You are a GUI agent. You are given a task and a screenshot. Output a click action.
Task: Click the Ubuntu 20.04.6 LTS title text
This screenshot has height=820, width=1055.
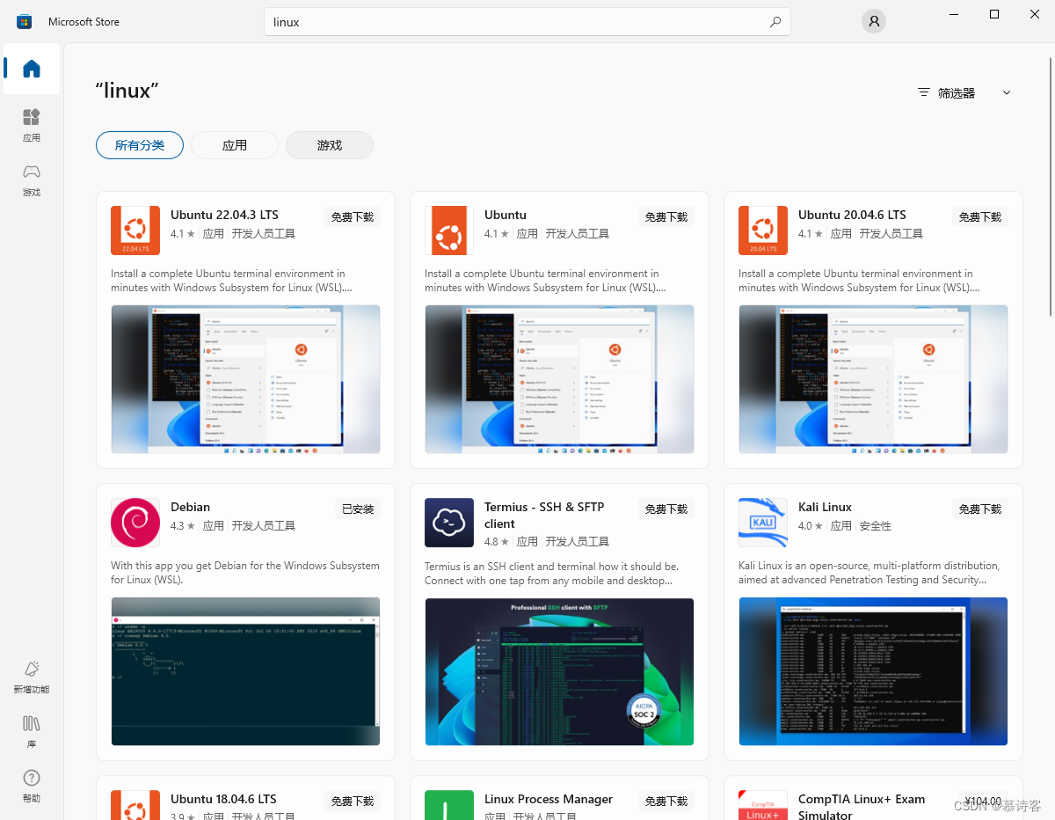[x=852, y=215]
